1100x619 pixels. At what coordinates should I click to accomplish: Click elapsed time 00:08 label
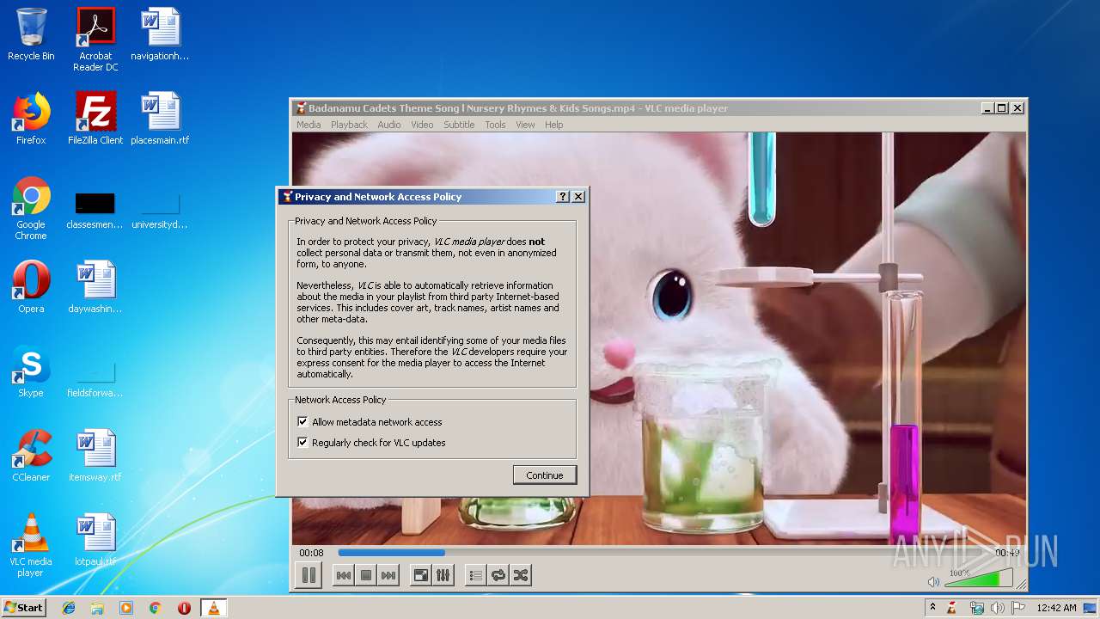pos(311,553)
